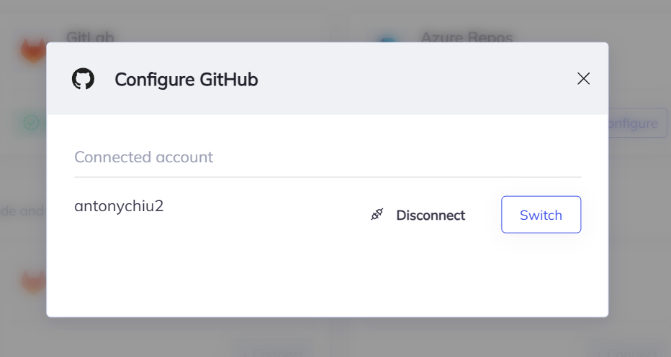Click the partially hidden Configure button at right

click(637, 124)
